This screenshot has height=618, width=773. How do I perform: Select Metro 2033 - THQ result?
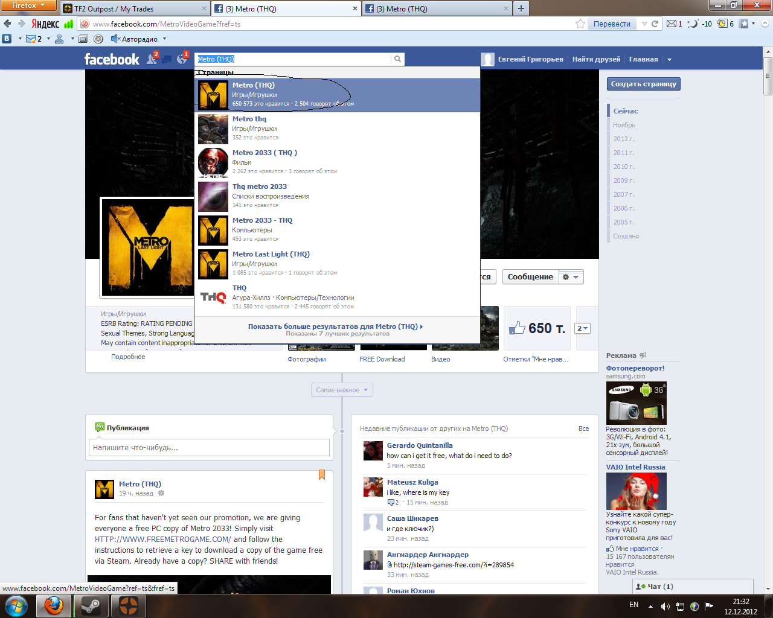[338, 230]
